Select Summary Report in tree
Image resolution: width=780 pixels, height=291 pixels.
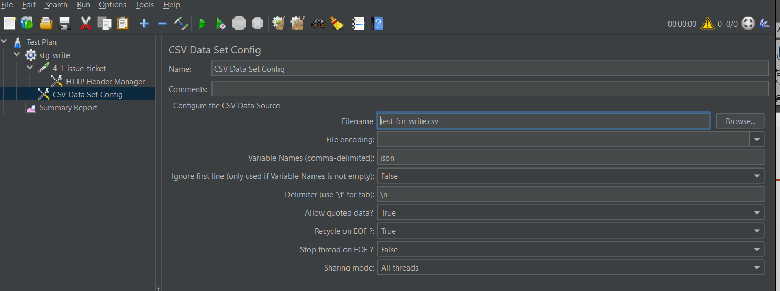[69, 108]
